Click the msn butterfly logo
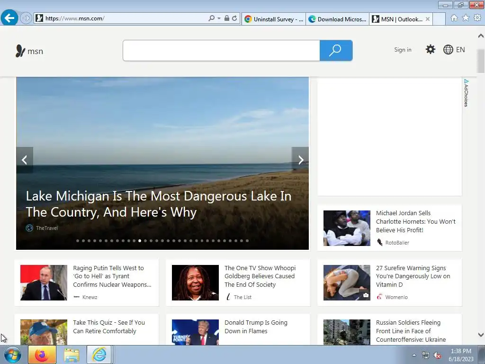Screen dimensions: 485x364 click(29, 51)
